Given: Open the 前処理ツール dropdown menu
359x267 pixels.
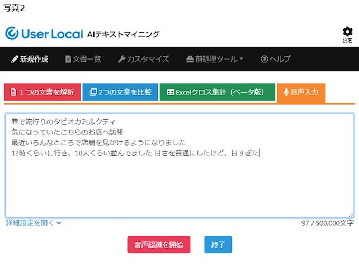Looking at the screenshot, I should pyautogui.click(x=215, y=59).
